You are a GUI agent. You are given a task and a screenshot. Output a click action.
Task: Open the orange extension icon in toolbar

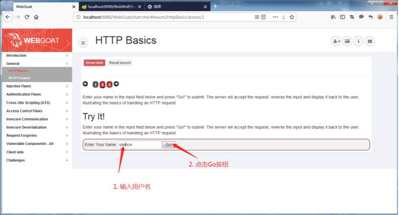pyautogui.click(x=380, y=17)
